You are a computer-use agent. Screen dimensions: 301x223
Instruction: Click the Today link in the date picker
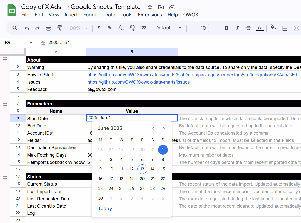(x=105, y=208)
